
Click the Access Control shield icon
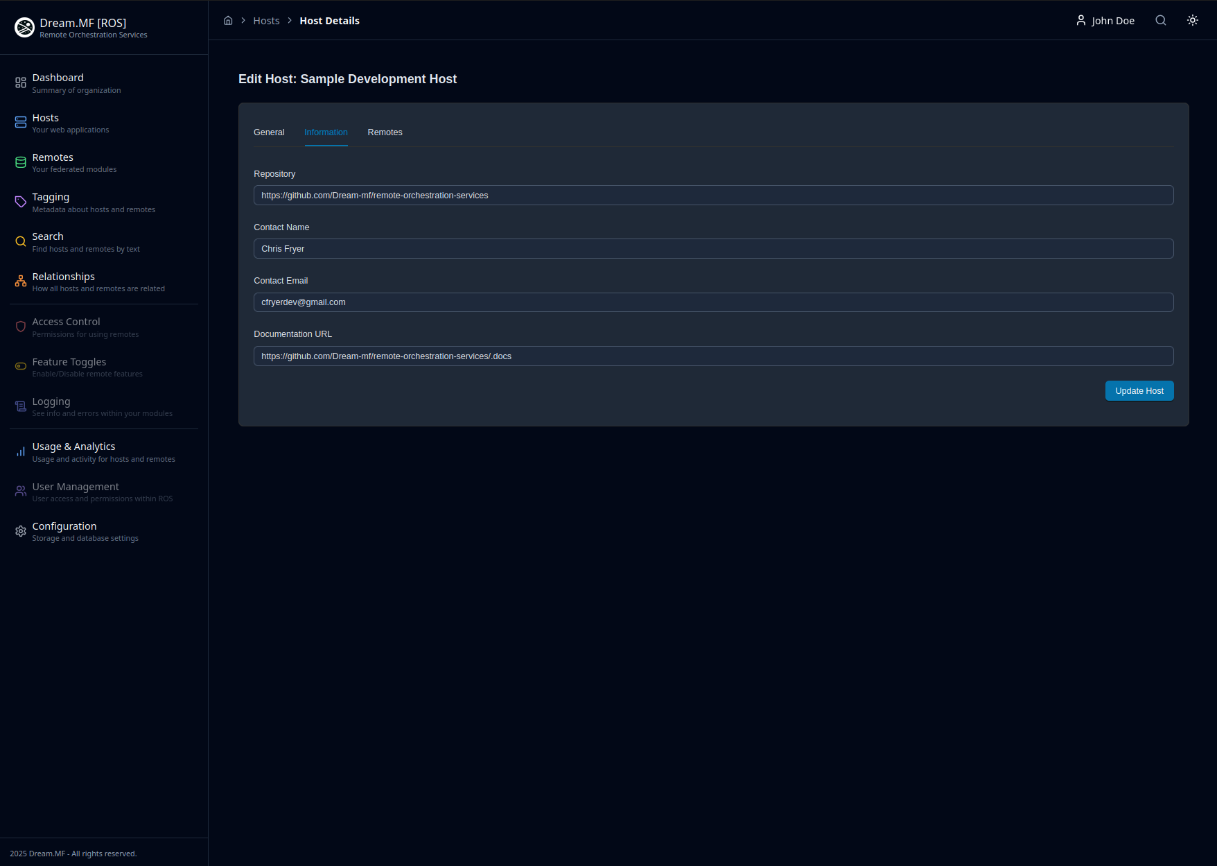[21, 327]
